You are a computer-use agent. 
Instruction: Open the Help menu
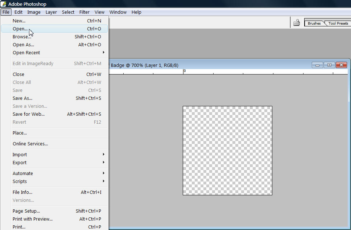136,12
